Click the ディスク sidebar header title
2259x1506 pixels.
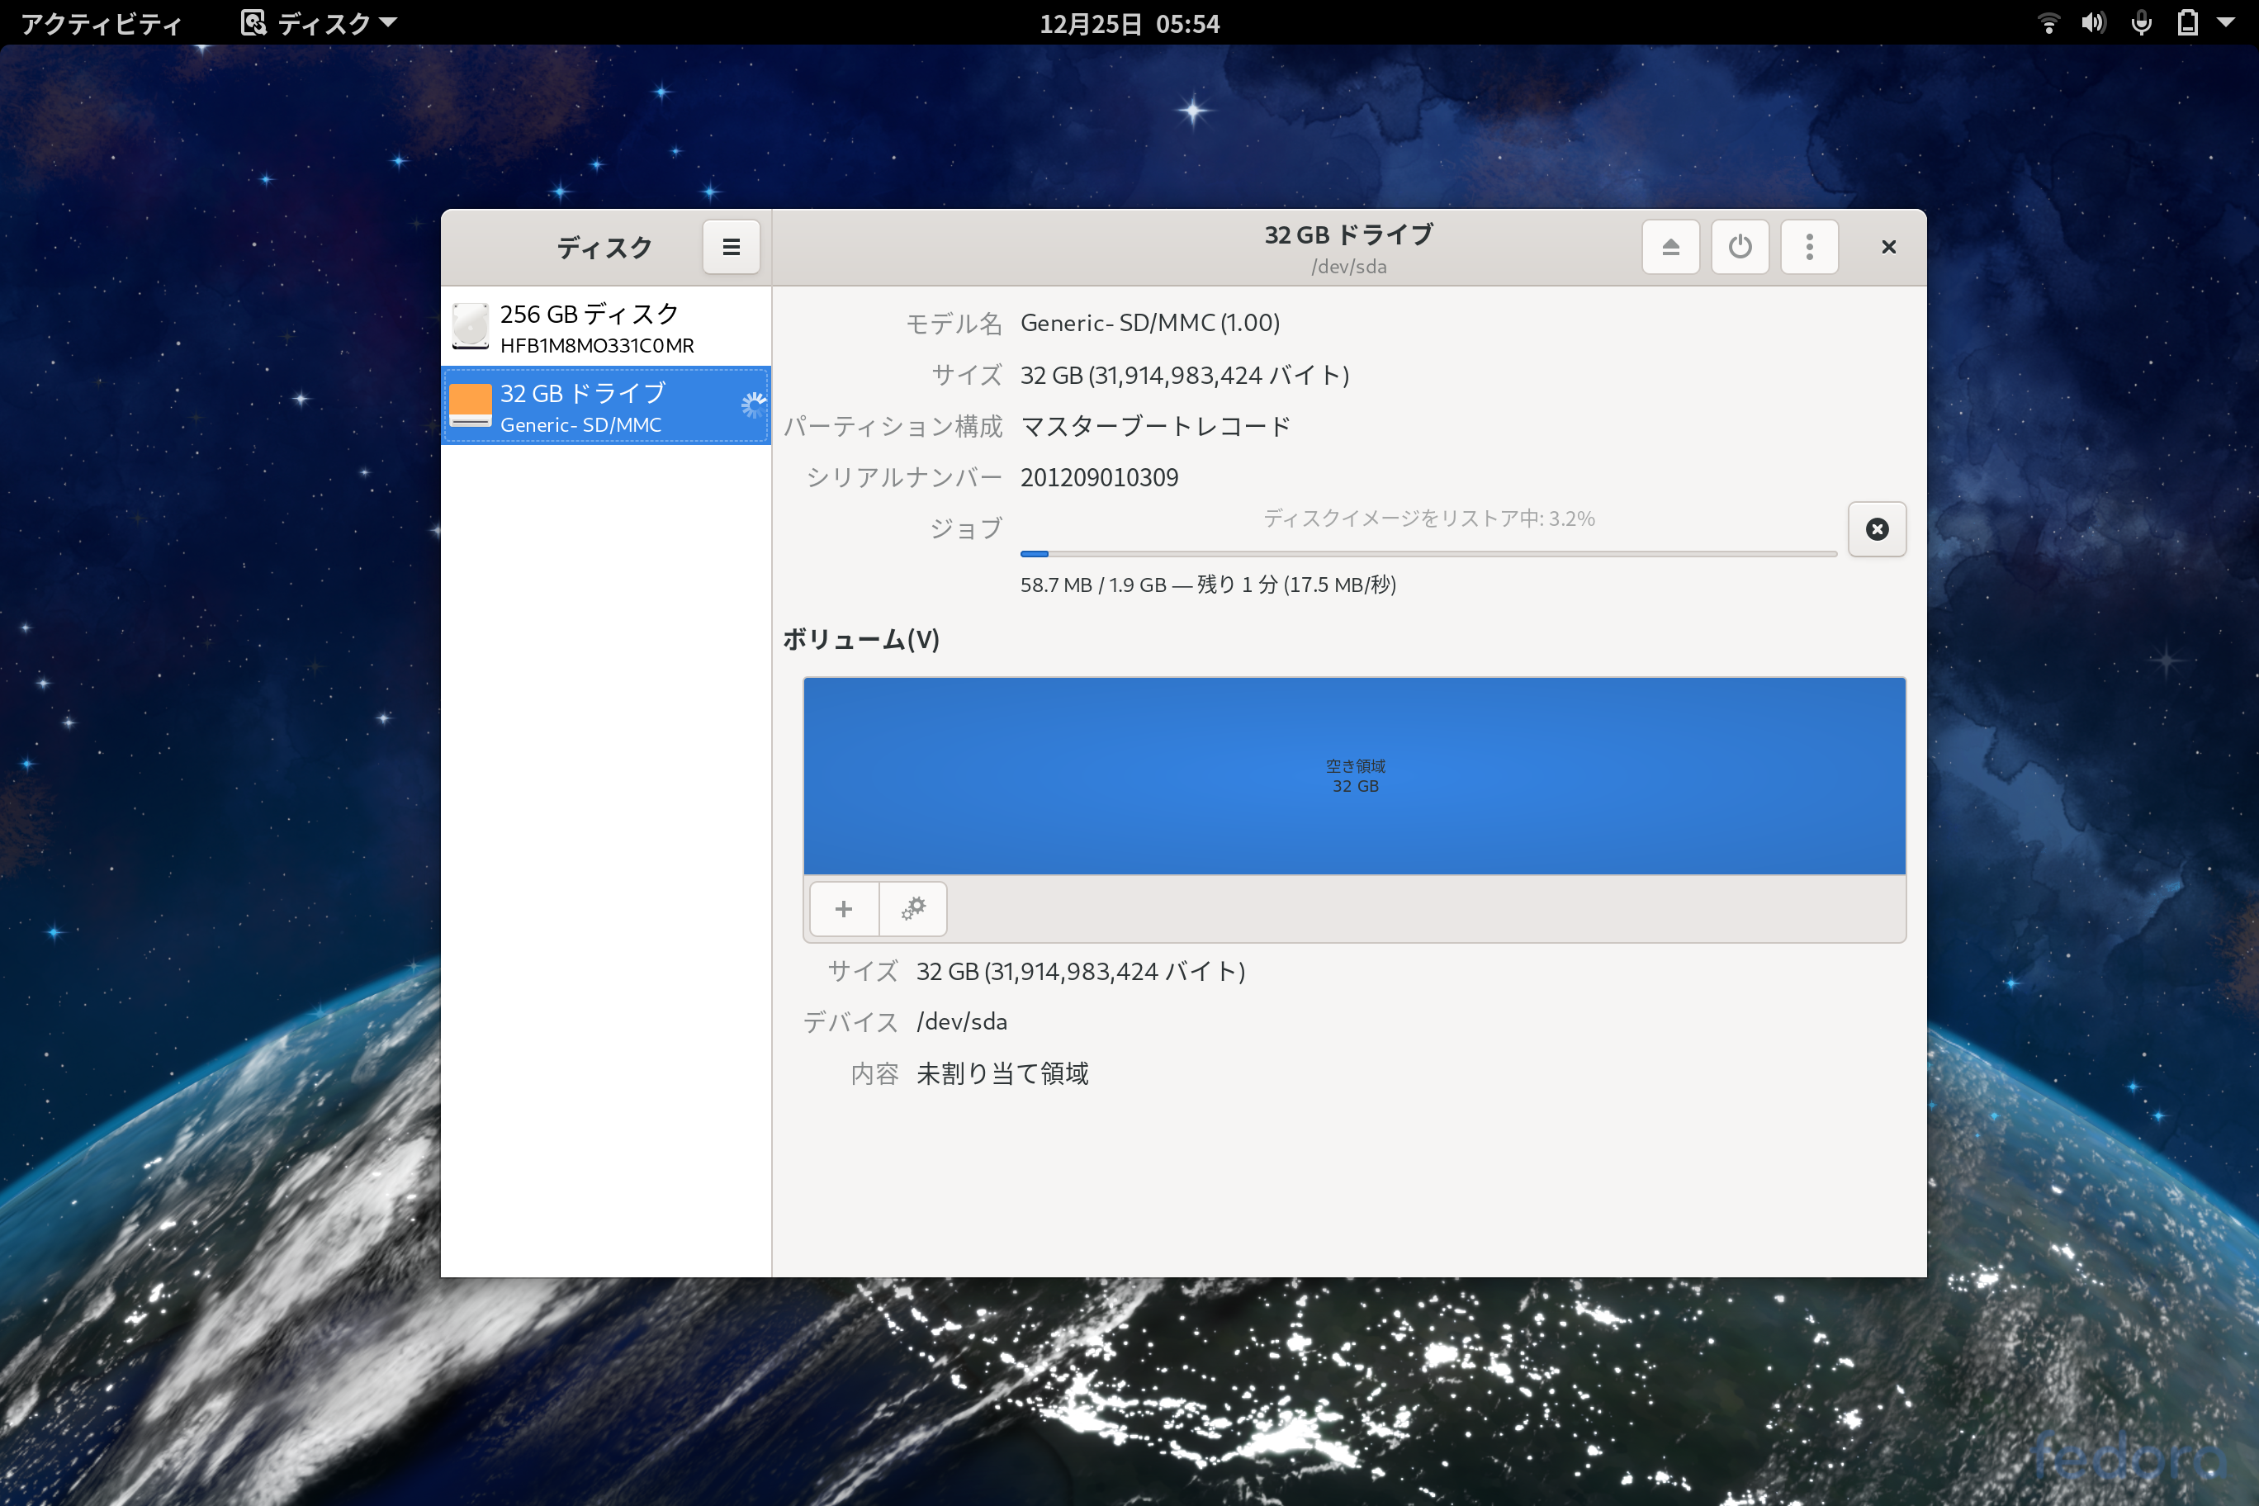pos(604,248)
